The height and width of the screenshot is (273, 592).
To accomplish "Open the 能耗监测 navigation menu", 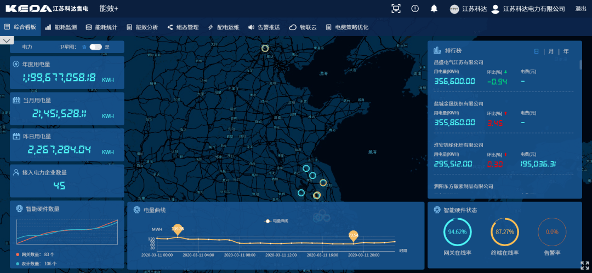I will pos(61,27).
